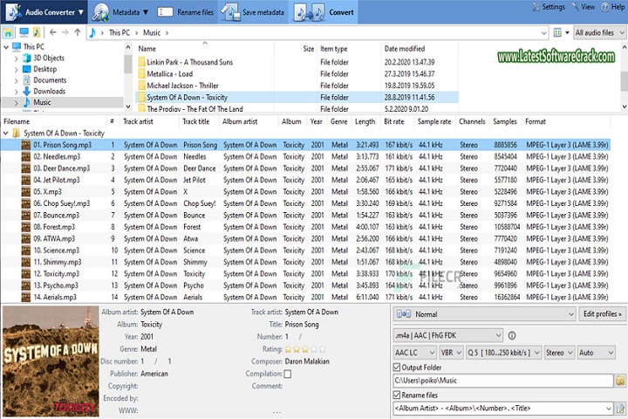628x419 pixels.
Task: Click the Rename files toolbar button
Action: [x=186, y=12]
